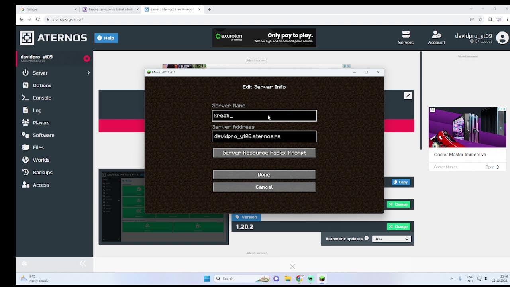Switch to the Laptop servis browser tab
510x287 pixels.
[110, 9]
